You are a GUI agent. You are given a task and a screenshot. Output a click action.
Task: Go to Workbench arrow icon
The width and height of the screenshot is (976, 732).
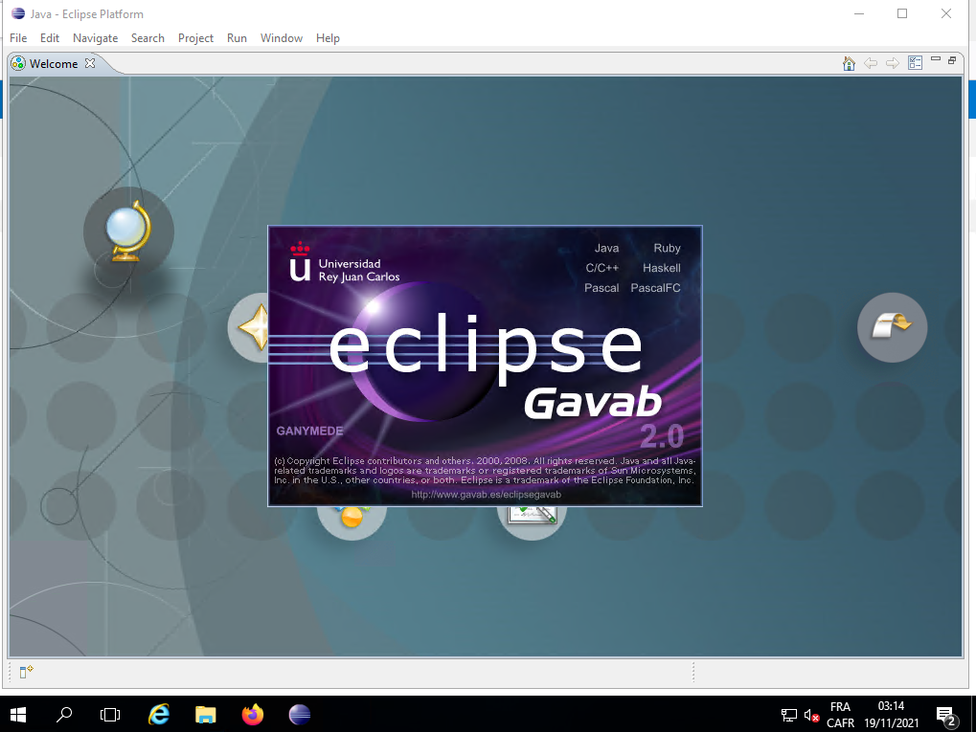point(892,327)
